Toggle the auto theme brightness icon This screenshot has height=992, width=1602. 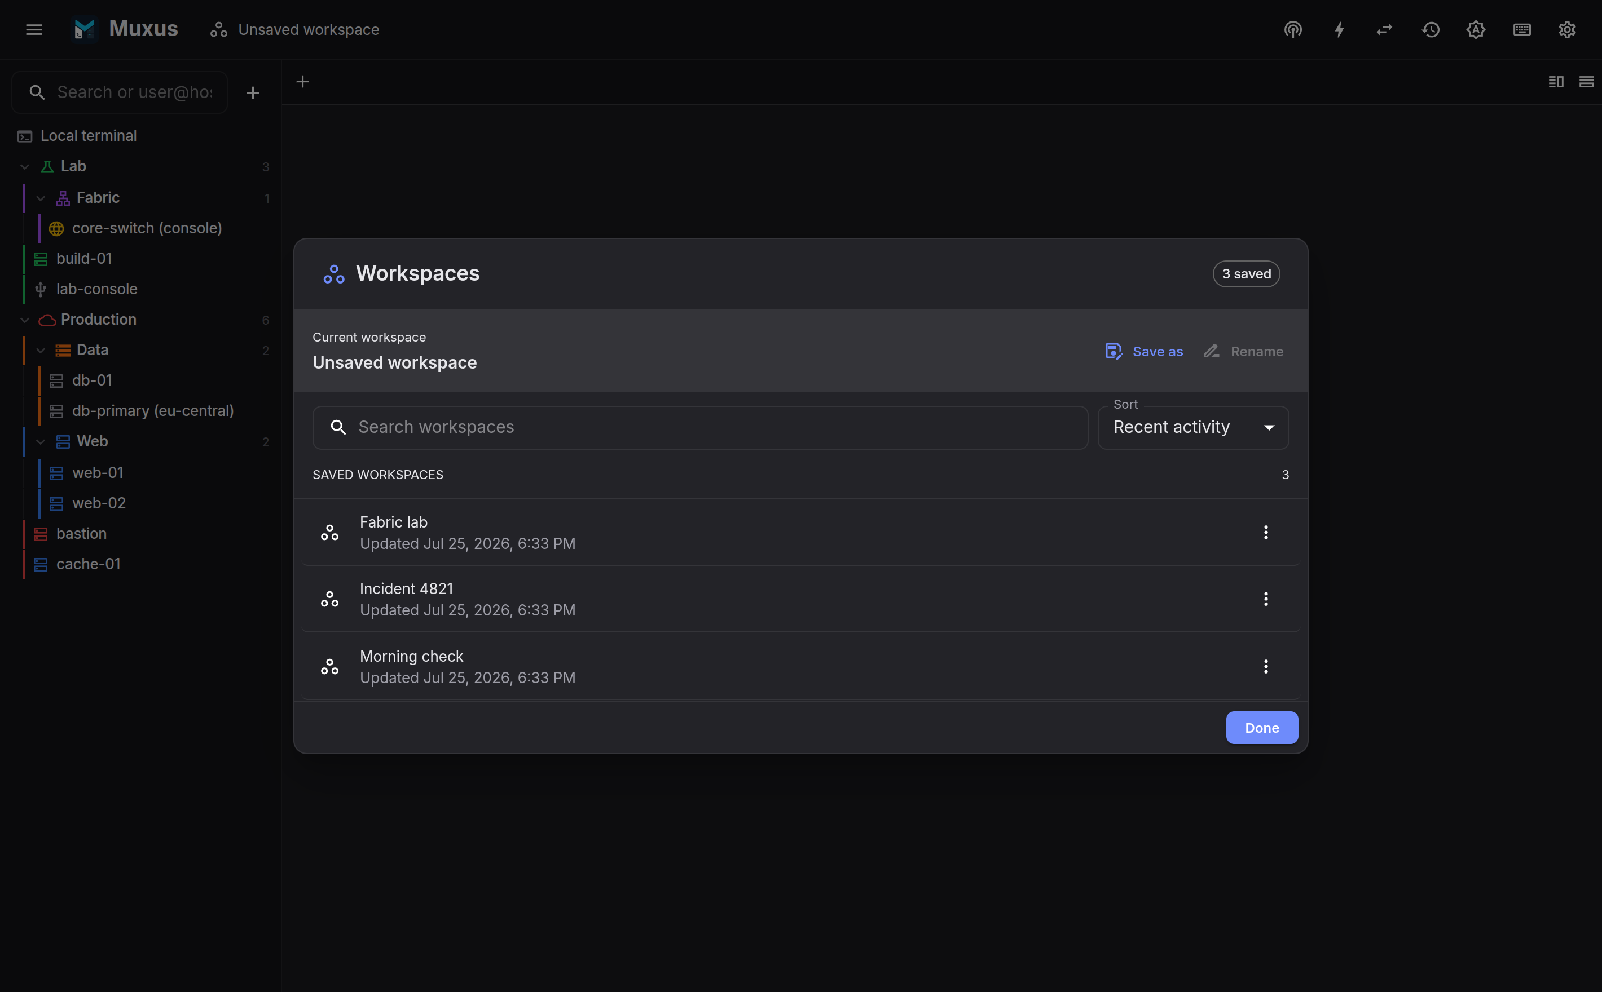click(1476, 29)
